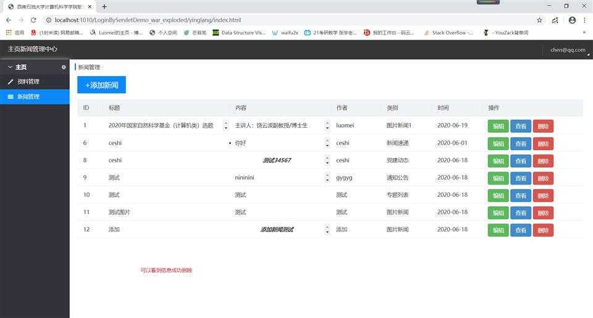Delete the 添加 news row ID 12

543,230
